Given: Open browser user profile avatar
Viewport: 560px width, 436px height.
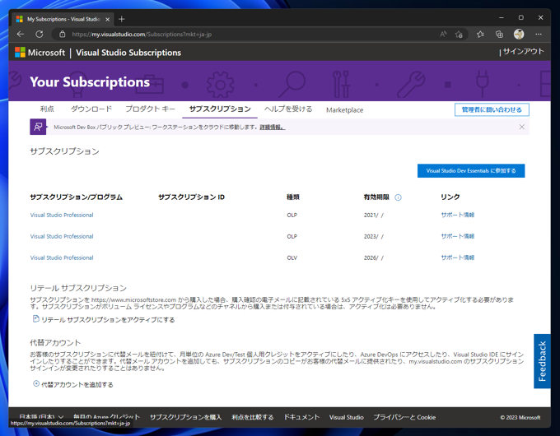Looking at the screenshot, I should pos(519,35).
